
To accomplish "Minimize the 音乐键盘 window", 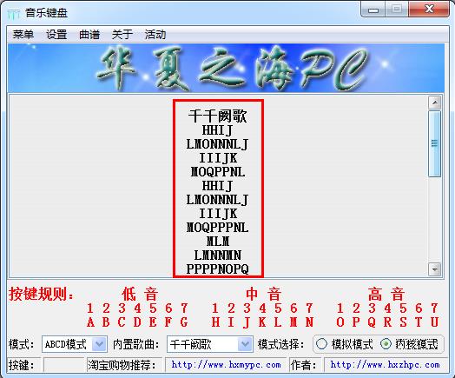I will point(373,10).
